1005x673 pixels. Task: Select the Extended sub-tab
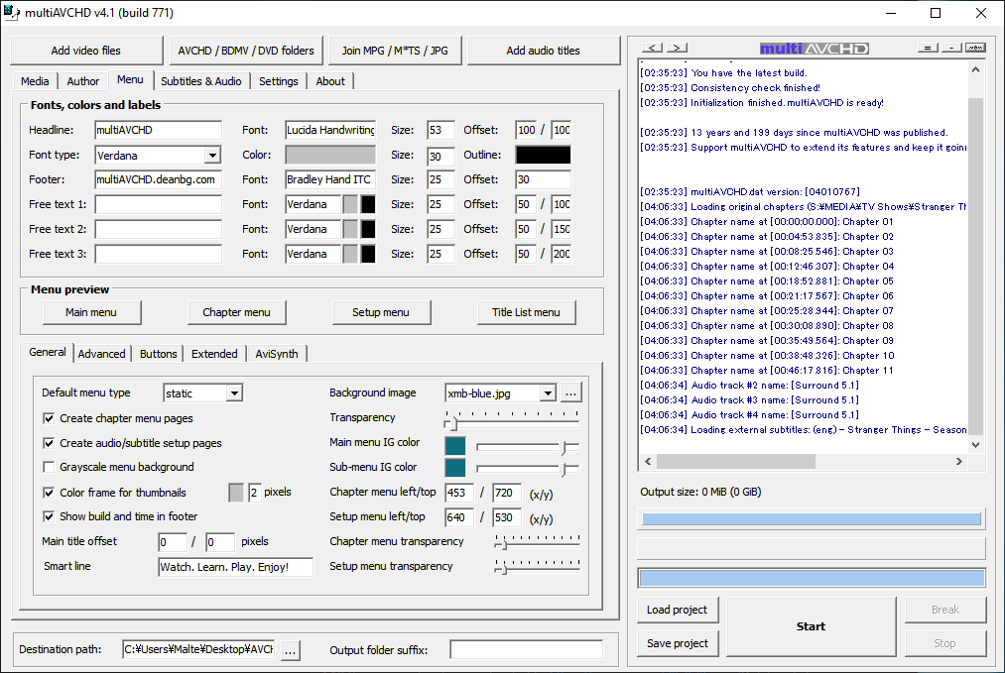pos(214,354)
